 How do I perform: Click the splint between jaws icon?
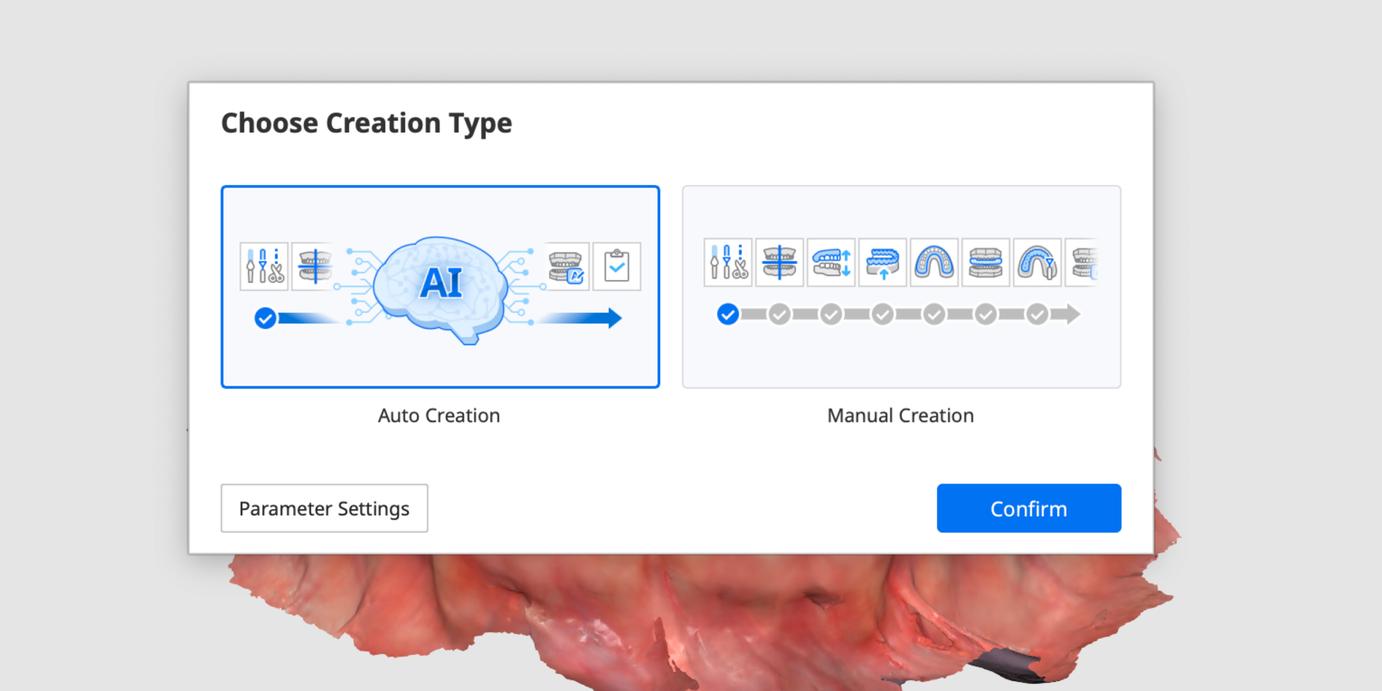click(x=986, y=263)
